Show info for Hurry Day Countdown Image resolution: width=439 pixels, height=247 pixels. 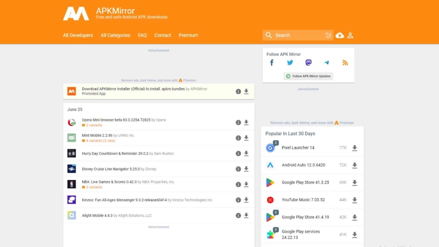pyautogui.click(x=238, y=154)
